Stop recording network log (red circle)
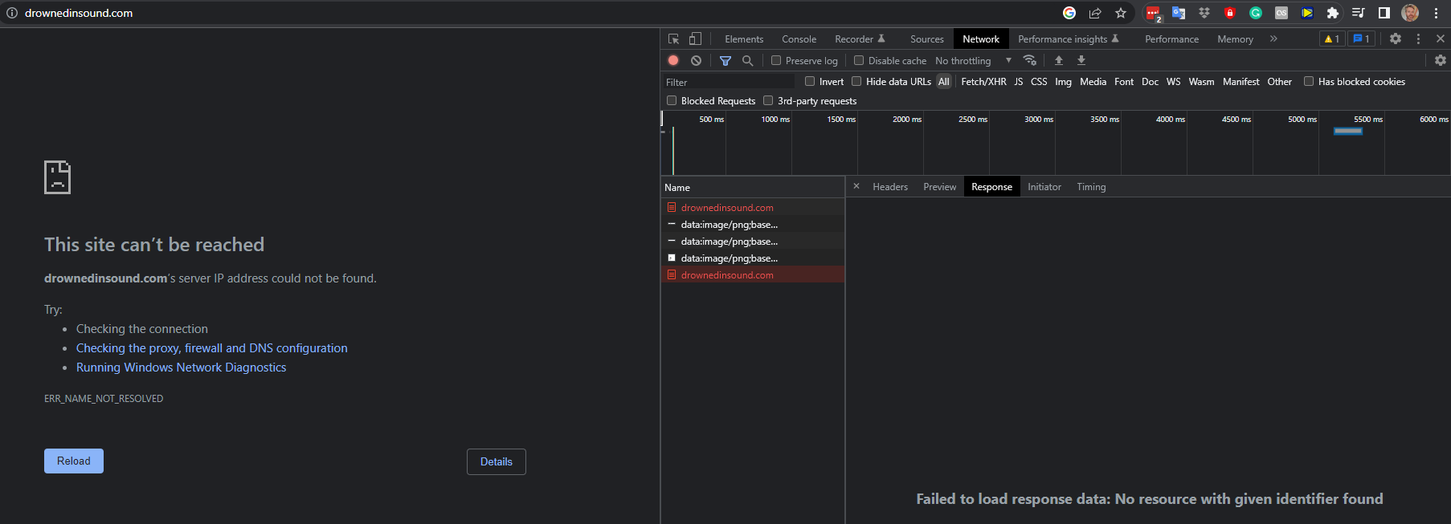The width and height of the screenshot is (1451, 524). pyautogui.click(x=673, y=60)
